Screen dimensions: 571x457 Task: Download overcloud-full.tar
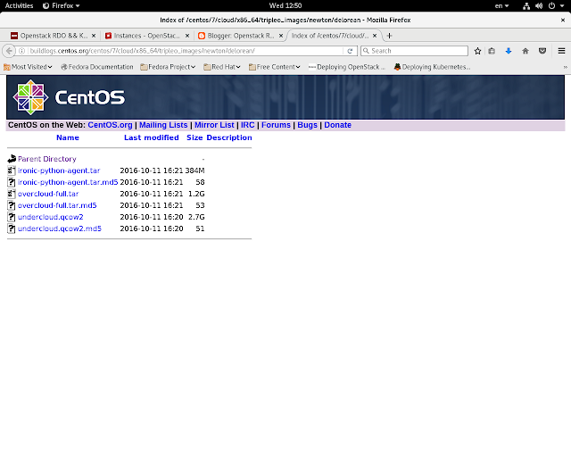pos(48,194)
